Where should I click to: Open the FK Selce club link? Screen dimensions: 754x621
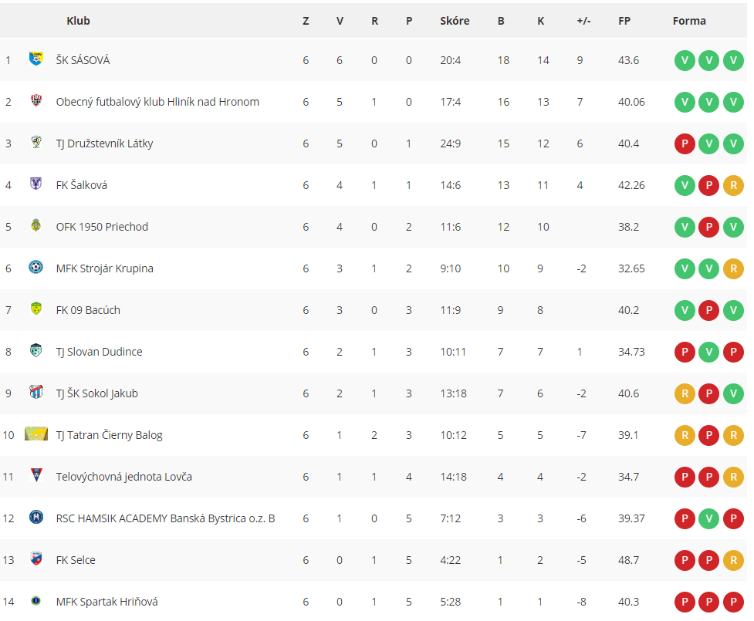(76, 560)
